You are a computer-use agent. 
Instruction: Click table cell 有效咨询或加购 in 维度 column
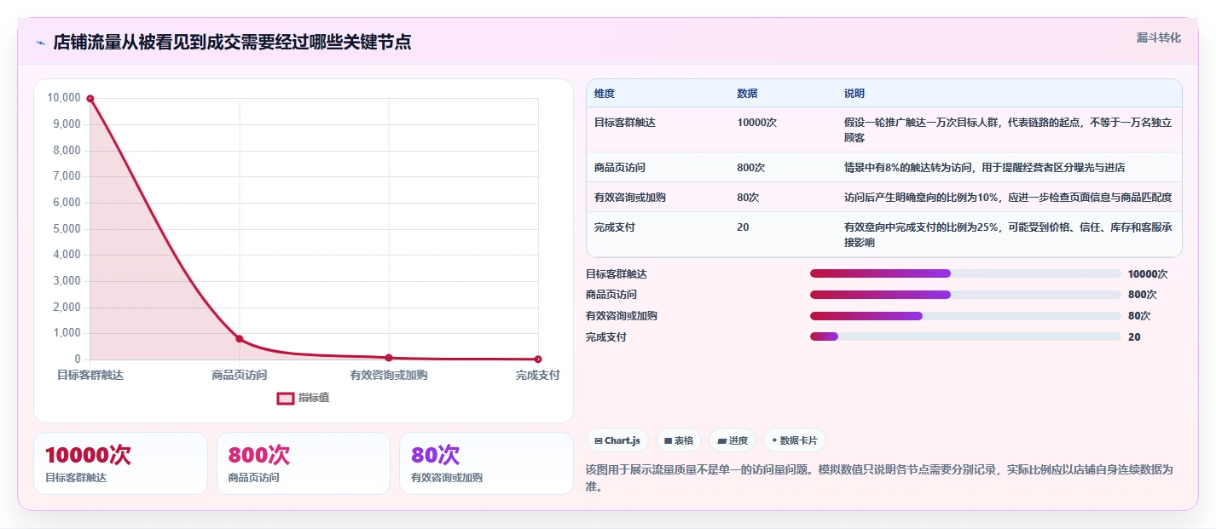point(630,198)
